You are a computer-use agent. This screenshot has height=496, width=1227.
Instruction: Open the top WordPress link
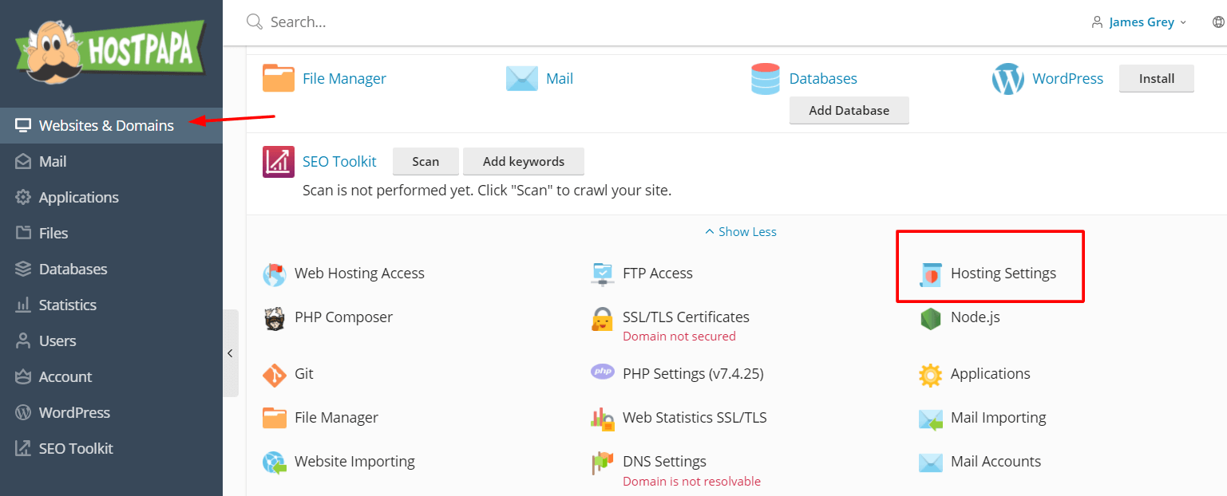pyautogui.click(x=1067, y=78)
